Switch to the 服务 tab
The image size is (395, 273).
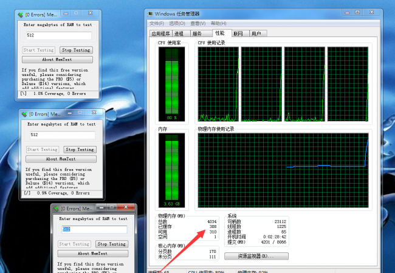[x=201, y=33]
